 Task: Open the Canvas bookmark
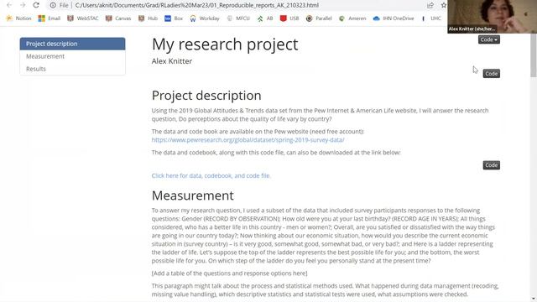(x=118, y=18)
